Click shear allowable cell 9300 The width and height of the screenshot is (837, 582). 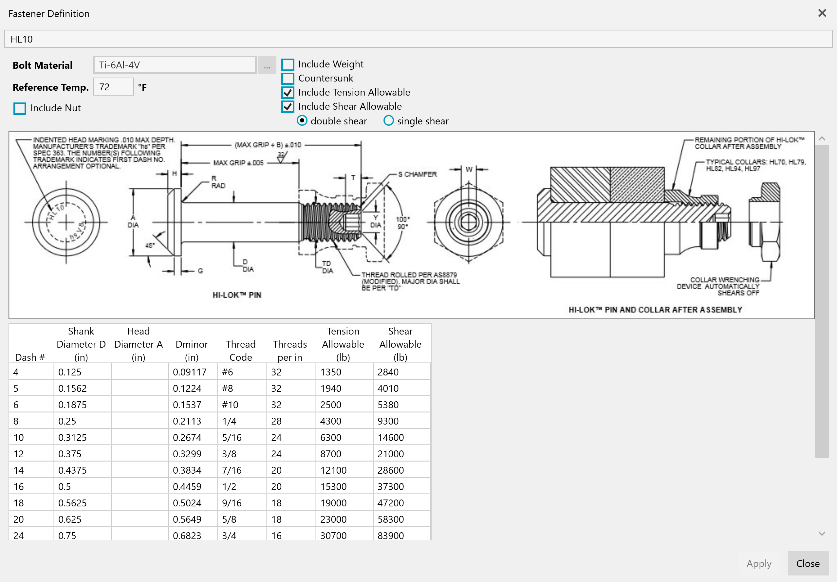401,421
